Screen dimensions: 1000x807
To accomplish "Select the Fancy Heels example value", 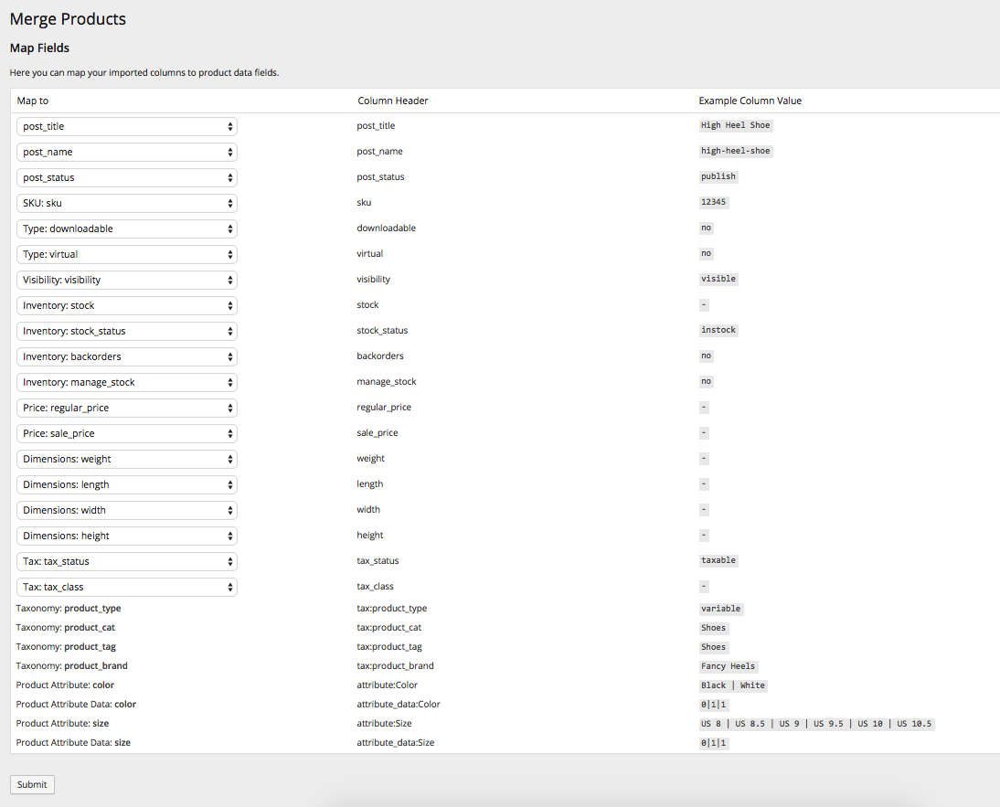I will coord(728,665).
